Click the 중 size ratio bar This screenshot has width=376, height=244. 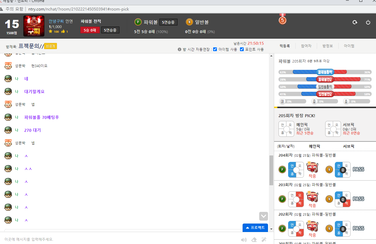pos(325,101)
